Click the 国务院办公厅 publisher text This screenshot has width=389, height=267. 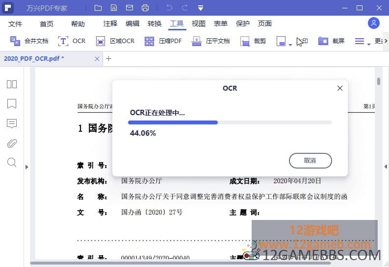142,181
